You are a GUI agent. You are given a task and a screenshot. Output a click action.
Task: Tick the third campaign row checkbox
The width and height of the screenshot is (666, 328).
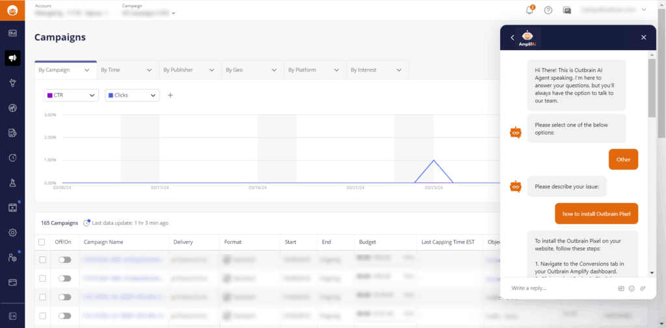[x=42, y=297]
